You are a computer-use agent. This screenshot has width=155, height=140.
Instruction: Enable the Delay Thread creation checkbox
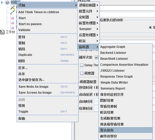pyautogui.click(x=82, y=65)
